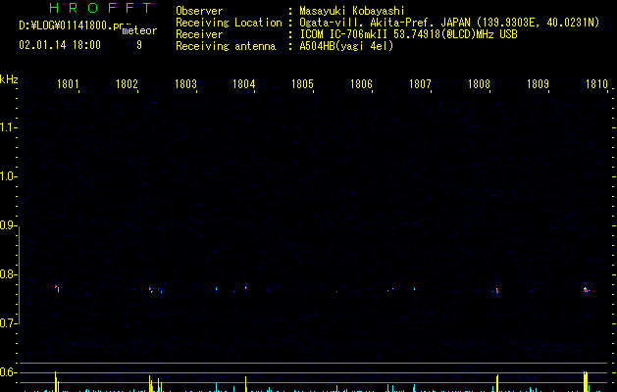Screen dimensions: 617x392
Task: Click the ICOM IC-706mkII receiver text
Action: coord(408,34)
